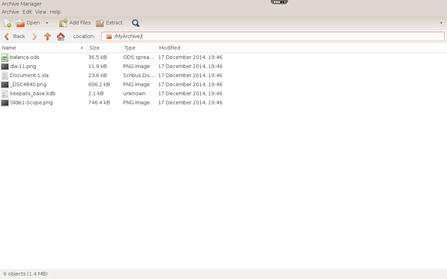
Task: Select the Slide1-Scope.png image file
Action: point(31,102)
